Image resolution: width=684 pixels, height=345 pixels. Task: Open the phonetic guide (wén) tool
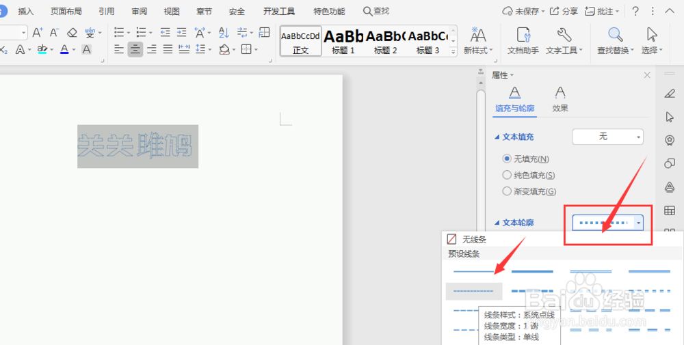click(90, 32)
